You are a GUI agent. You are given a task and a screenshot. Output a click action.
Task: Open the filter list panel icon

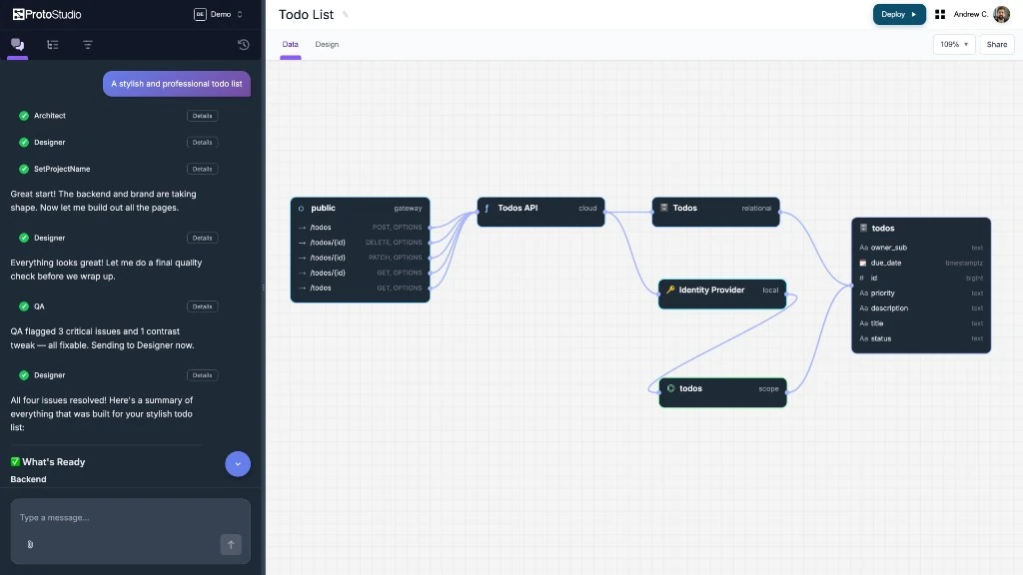88,44
